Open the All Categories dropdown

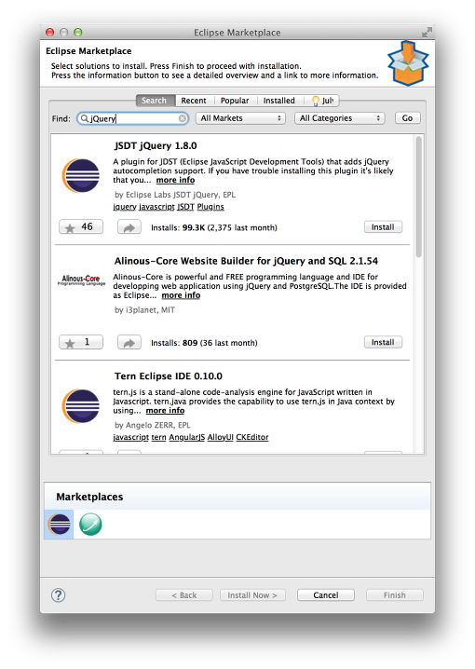[x=339, y=118]
